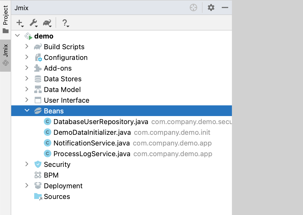The image size is (303, 215).
Task: Click the Beans leaf icon
Action: [x=38, y=111]
